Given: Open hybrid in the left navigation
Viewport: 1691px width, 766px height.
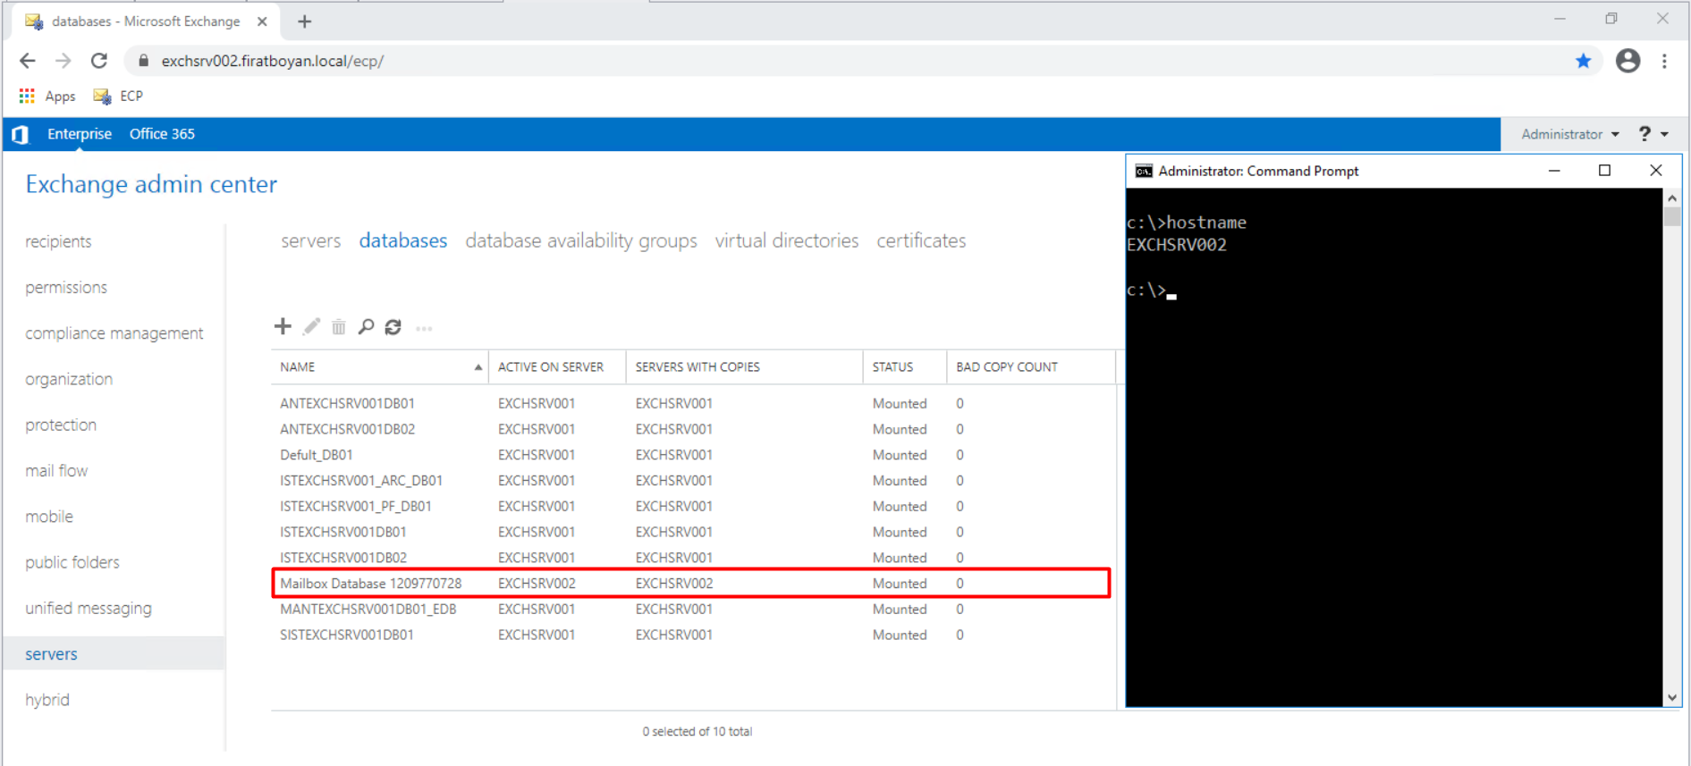Looking at the screenshot, I should tap(47, 700).
